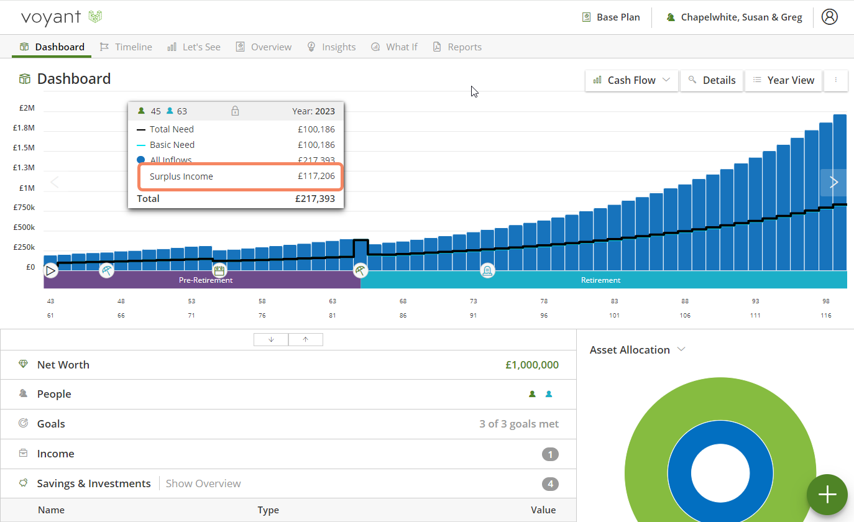Open the Base Plan selector

[611, 17]
